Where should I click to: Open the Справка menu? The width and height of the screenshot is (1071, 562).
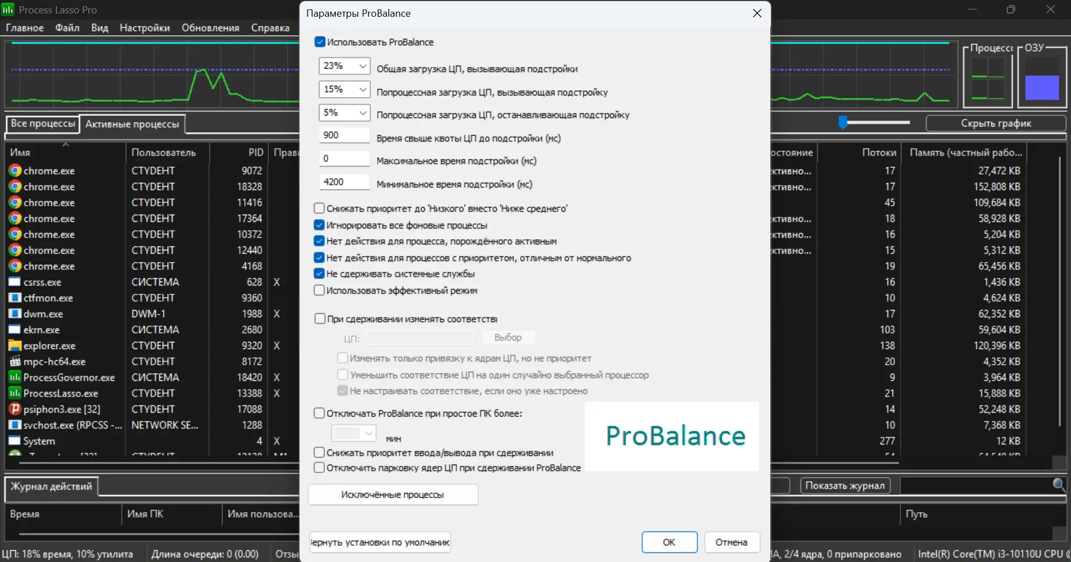pyautogui.click(x=270, y=28)
